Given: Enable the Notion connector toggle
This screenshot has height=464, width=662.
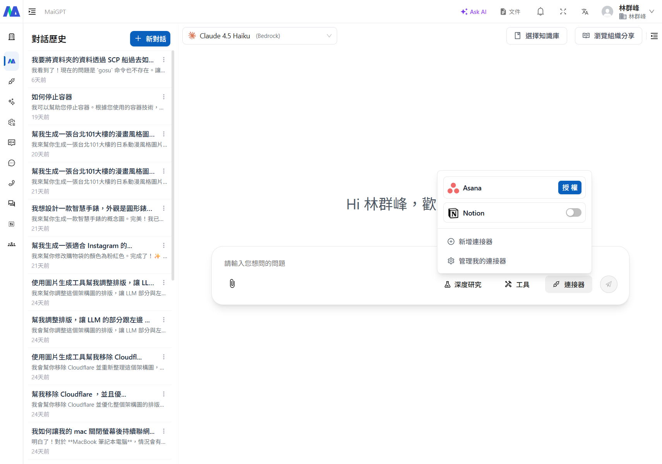Looking at the screenshot, I should pos(573,212).
